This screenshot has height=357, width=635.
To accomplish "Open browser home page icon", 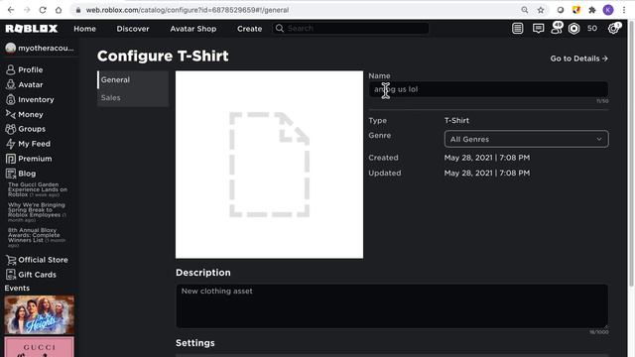I will coord(59,10).
